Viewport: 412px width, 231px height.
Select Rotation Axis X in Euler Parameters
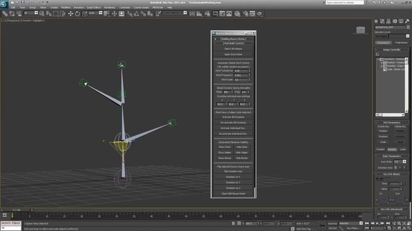click(x=395, y=167)
